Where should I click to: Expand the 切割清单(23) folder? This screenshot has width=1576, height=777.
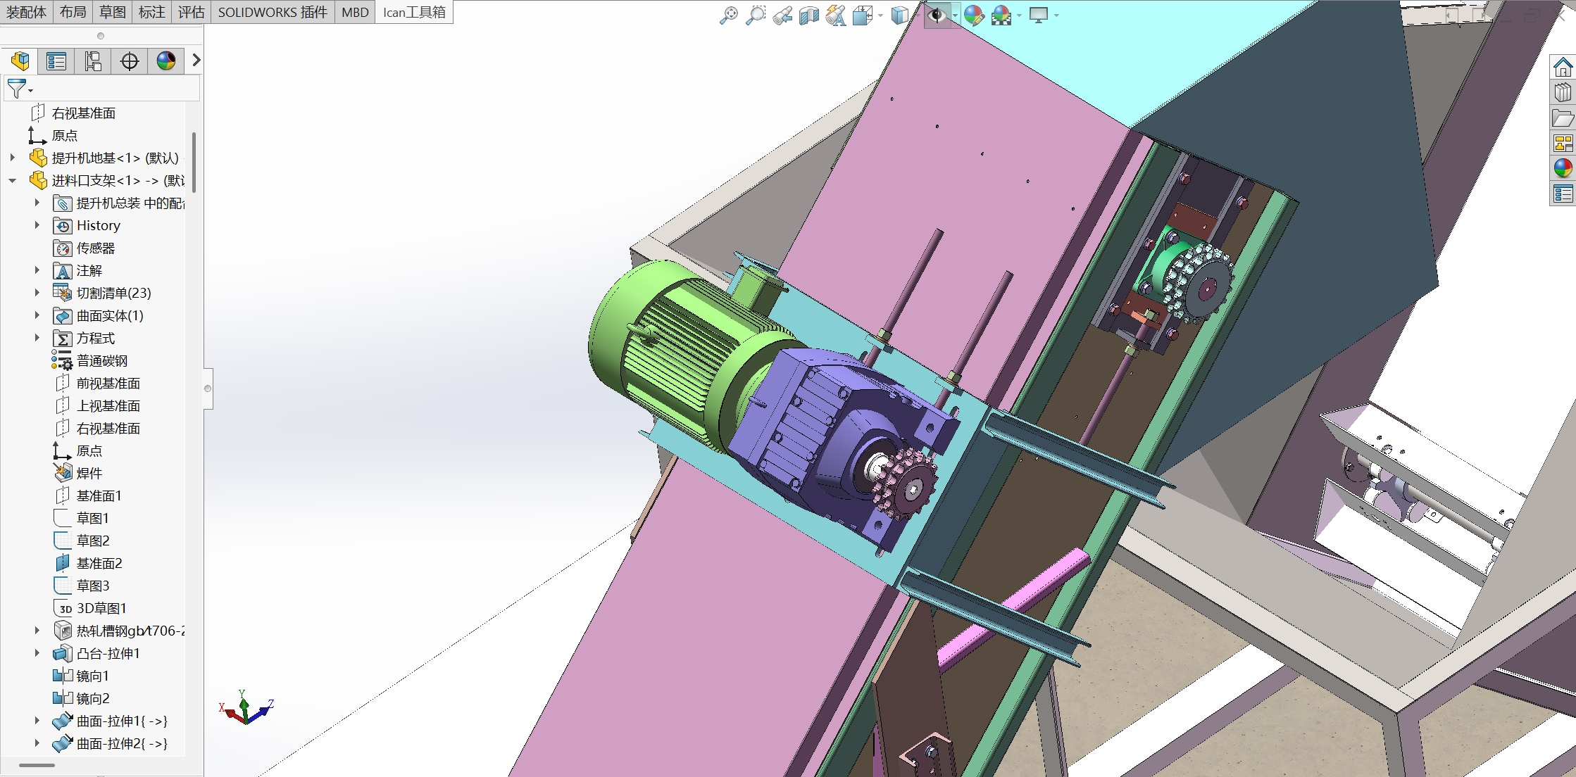[37, 293]
